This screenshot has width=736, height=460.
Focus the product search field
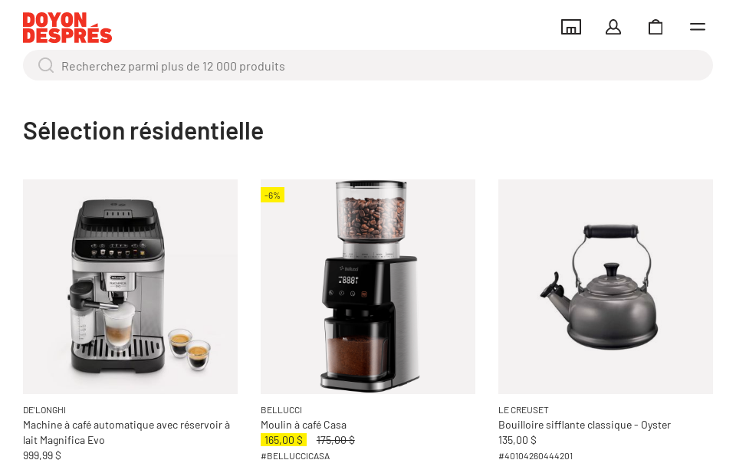coord(368,65)
